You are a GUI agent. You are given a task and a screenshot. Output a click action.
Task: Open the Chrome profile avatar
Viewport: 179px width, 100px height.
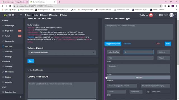[173, 6]
